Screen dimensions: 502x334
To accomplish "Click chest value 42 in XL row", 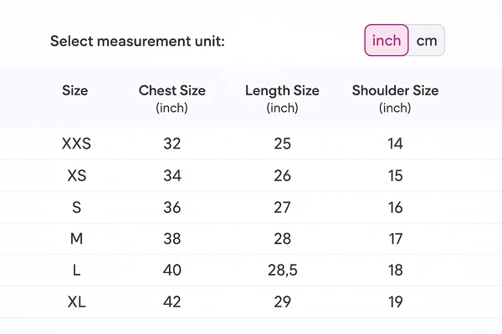I will [x=172, y=302].
